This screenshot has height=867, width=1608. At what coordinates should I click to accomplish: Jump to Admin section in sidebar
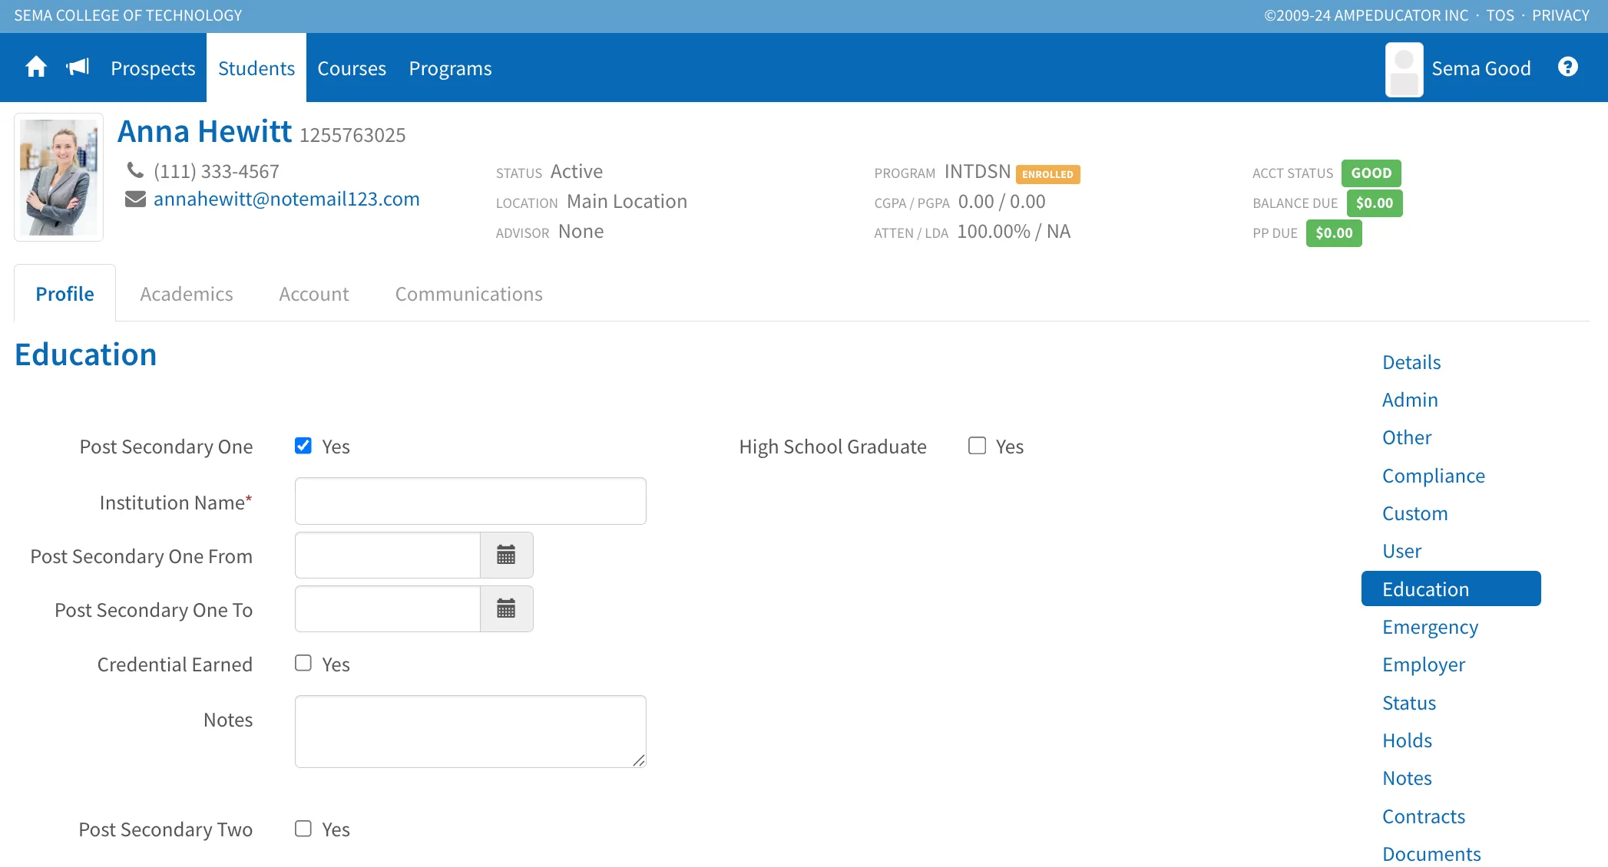(1410, 400)
